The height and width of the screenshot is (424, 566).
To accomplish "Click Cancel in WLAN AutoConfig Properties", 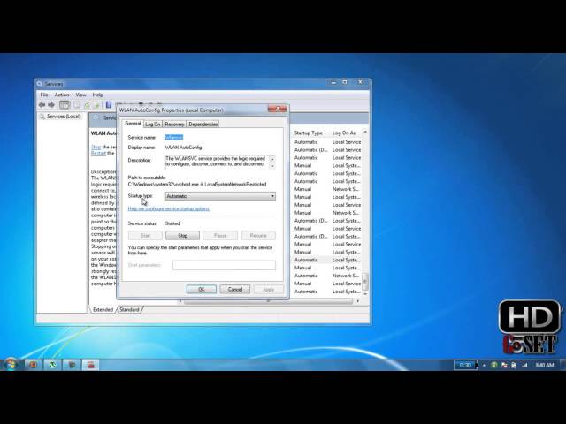I will [x=235, y=290].
